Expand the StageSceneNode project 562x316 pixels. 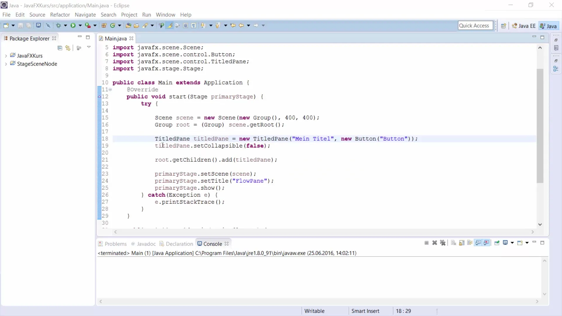(6, 64)
